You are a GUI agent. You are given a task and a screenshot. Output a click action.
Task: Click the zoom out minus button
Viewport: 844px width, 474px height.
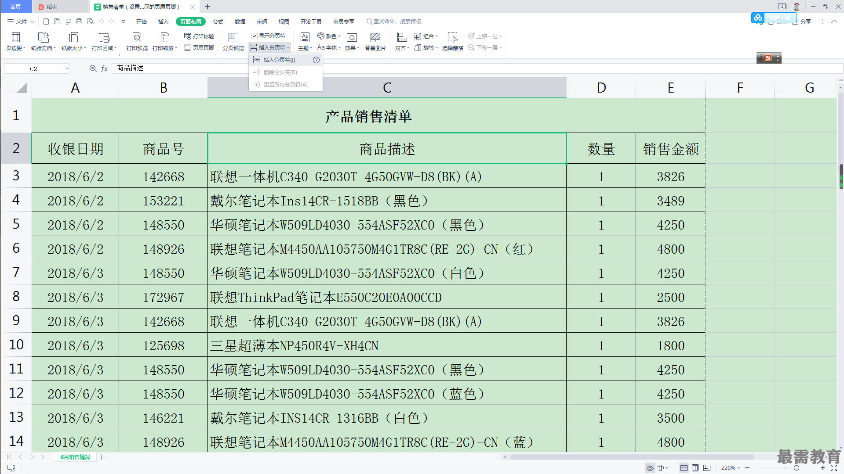[x=747, y=468]
